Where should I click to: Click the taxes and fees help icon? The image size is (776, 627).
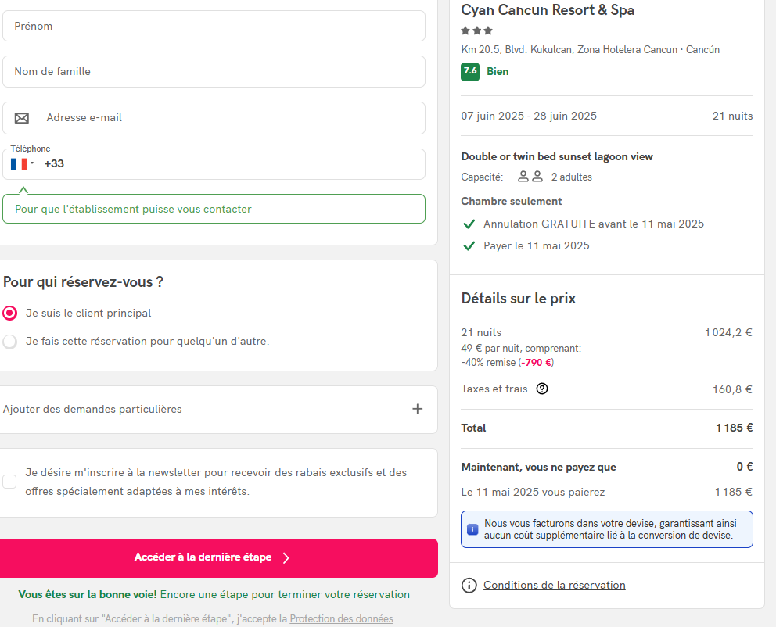pos(542,389)
